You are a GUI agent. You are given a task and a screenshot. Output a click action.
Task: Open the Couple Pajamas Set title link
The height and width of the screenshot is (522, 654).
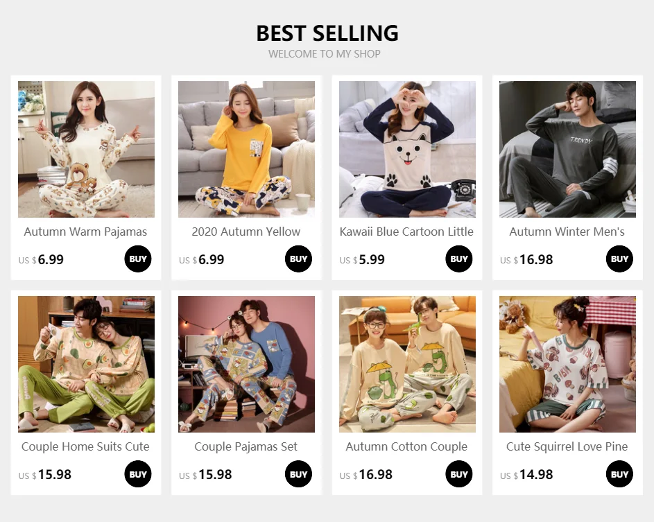(246, 446)
